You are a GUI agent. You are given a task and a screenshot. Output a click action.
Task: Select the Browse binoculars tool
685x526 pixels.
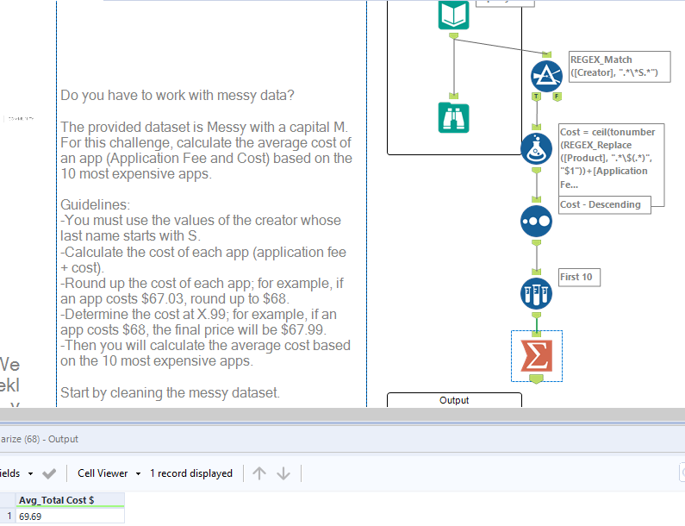(x=453, y=117)
